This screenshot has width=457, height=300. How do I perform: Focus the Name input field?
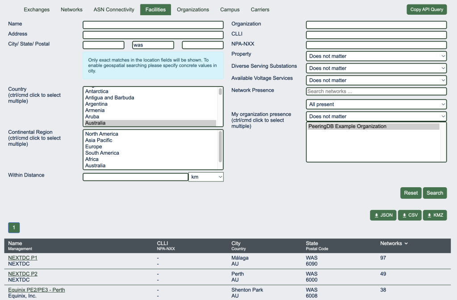(x=153, y=25)
